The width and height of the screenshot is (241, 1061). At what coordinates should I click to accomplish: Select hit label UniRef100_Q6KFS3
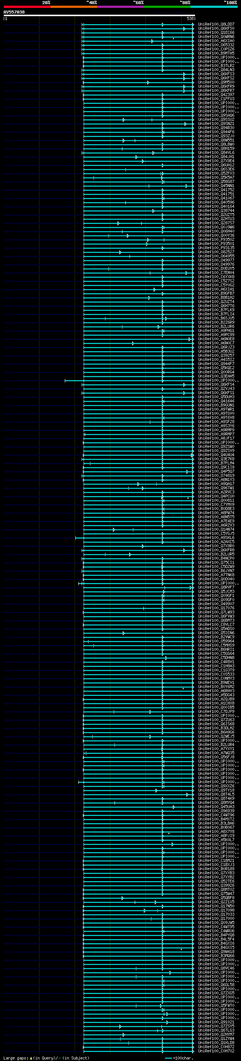216,74
